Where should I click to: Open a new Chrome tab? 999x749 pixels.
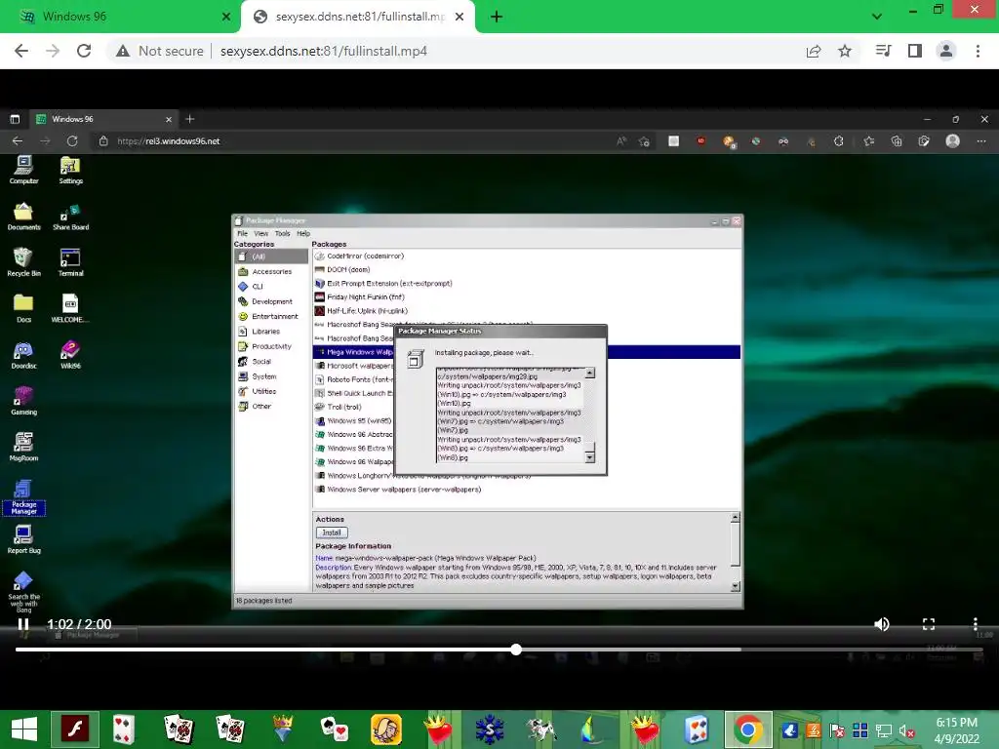tap(497, 17)
